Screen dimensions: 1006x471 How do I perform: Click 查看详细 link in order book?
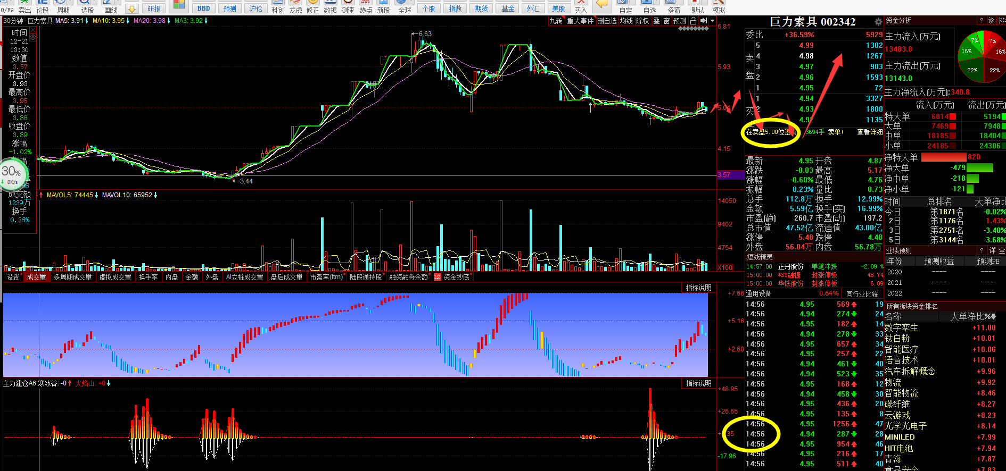click(870, 132)
